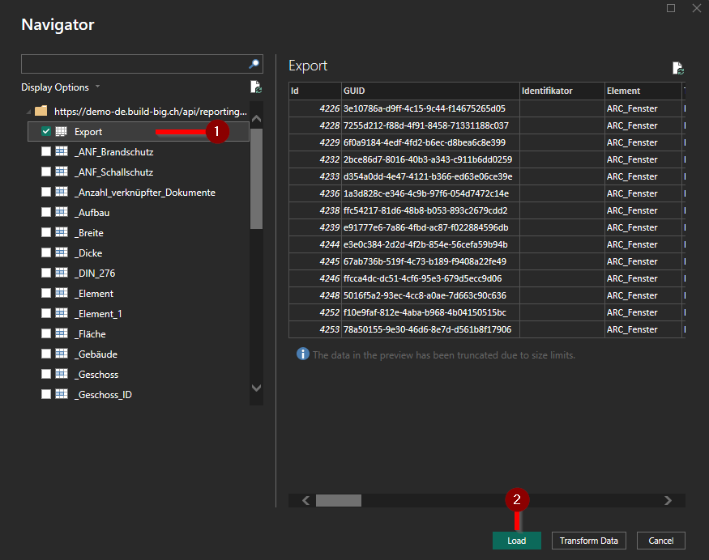Click the table icon beside _Element

[x=62, y=293]
